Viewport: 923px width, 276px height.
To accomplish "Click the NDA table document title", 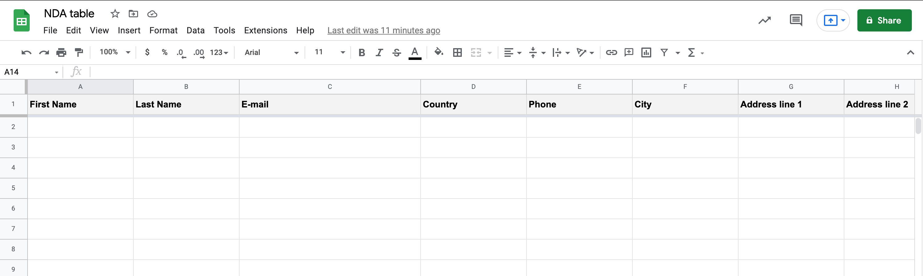I will point(69,14).
